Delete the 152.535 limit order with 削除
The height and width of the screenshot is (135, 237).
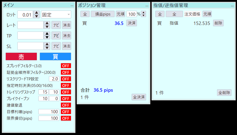pyautogui.click(x=218, y=23)
